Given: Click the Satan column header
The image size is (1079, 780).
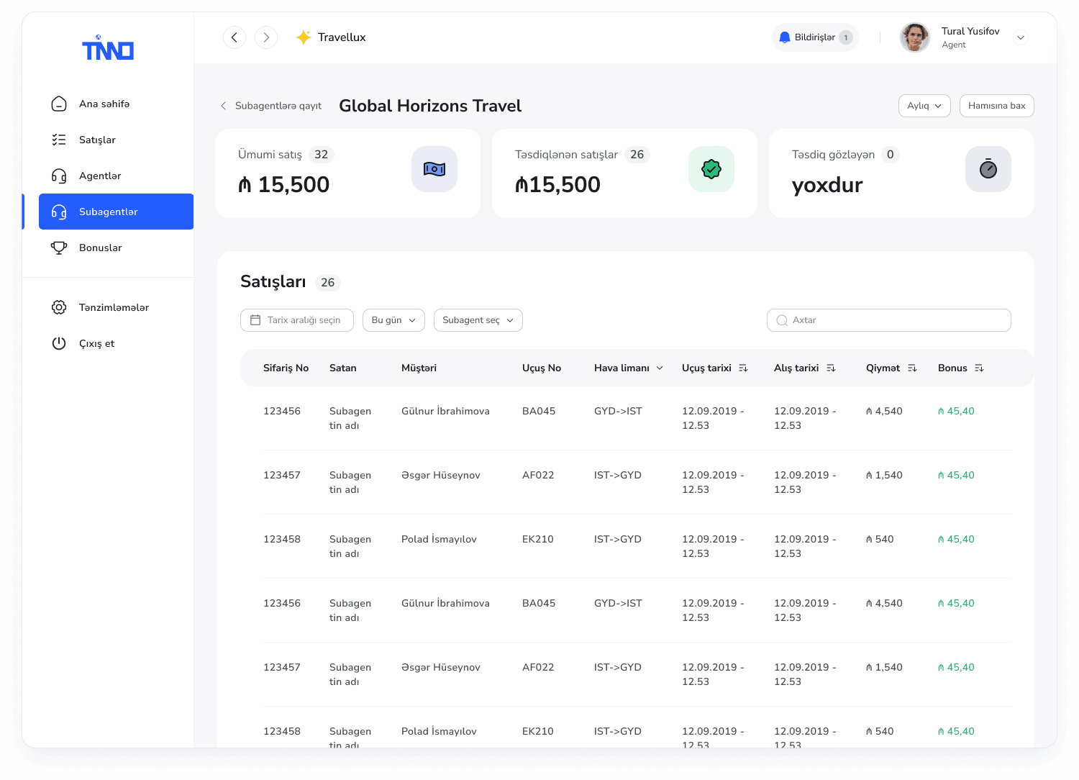Looking at the screenshot, I should (x=343, y=368).
